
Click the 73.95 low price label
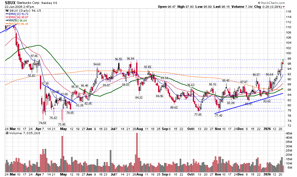[x=62, y=124]
